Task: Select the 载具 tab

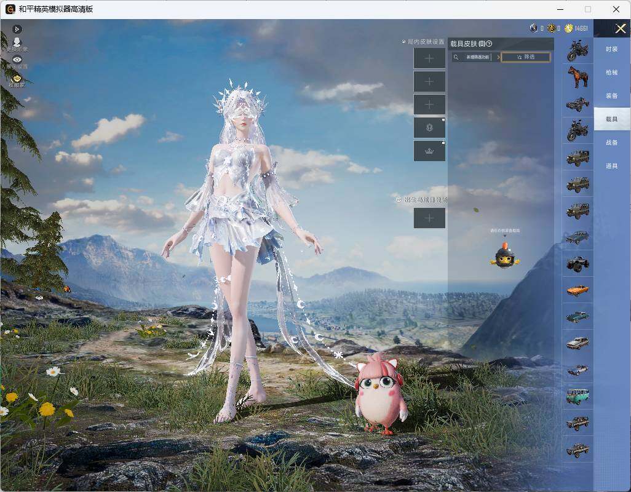Action: pos(612,119)
